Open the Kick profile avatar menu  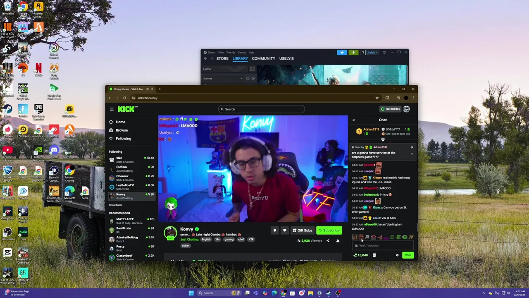tap(407, 109)
